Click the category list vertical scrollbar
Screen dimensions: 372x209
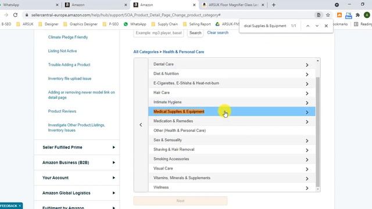click(x=318, y=132)
